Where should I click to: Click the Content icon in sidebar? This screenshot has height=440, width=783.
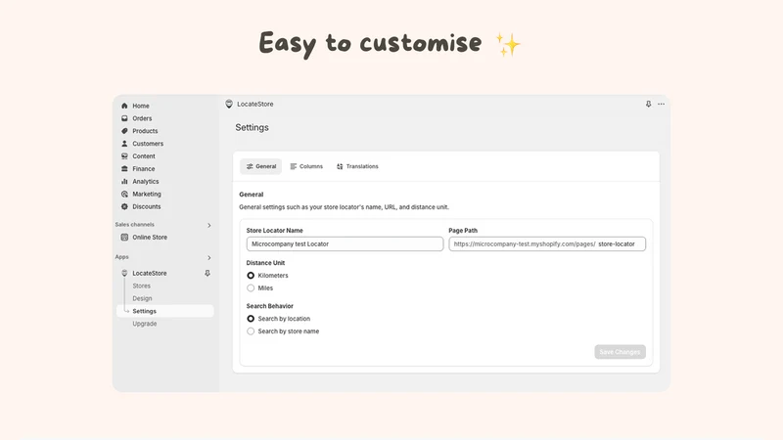click(124, 156)
